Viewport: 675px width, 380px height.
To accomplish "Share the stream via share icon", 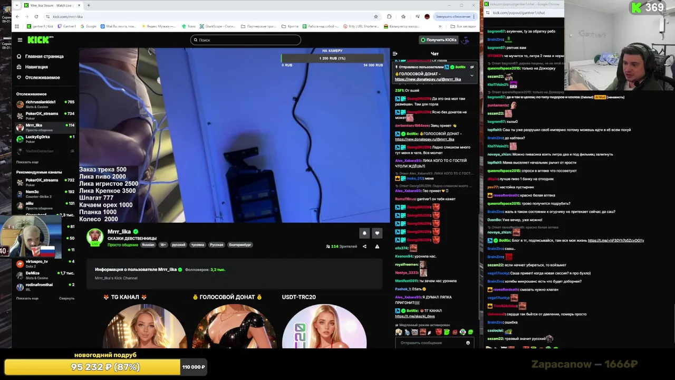I will tap(364, 246).
